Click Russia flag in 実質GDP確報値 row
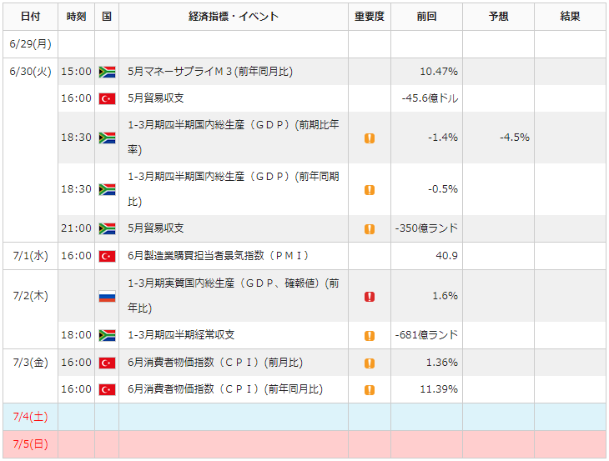The height and width of the screenshot is (461, 609). pos(107,297)
